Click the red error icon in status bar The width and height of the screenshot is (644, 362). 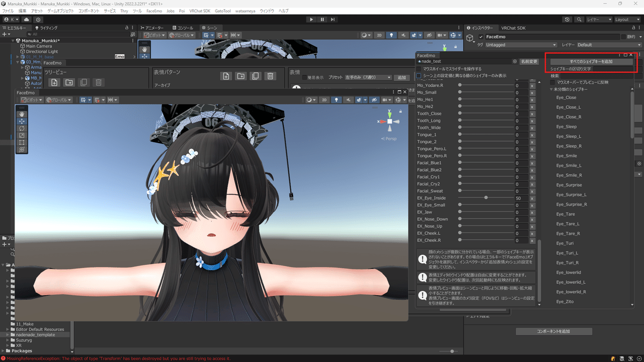(3, 358)
